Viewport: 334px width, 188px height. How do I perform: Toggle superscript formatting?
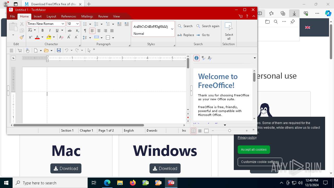[x=30, y=37]
